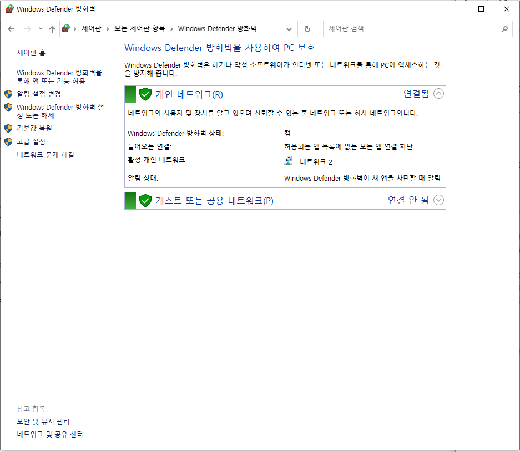This screenshot has height=452, width=520.
Task: Click green shield icon of 공용 네트워크
Action: tap(145, 201)
